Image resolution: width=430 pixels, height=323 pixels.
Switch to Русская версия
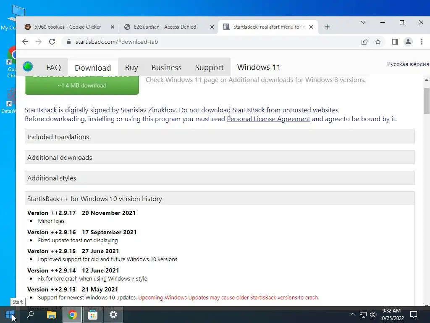(x=408, y=64)
